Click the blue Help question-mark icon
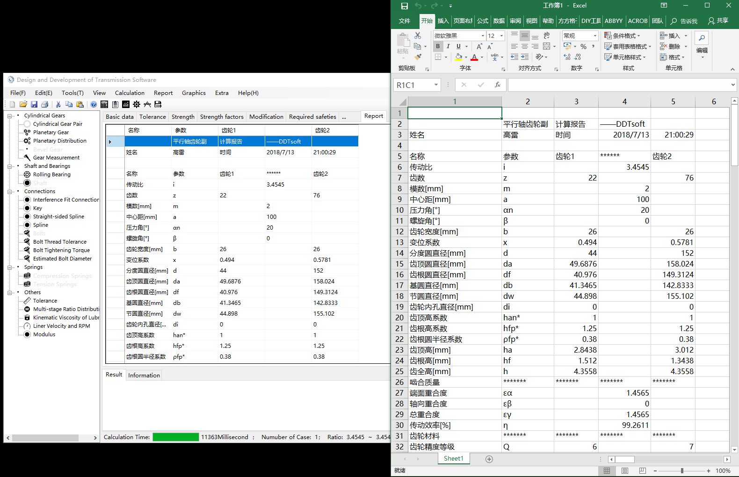 tap(94, 104)
